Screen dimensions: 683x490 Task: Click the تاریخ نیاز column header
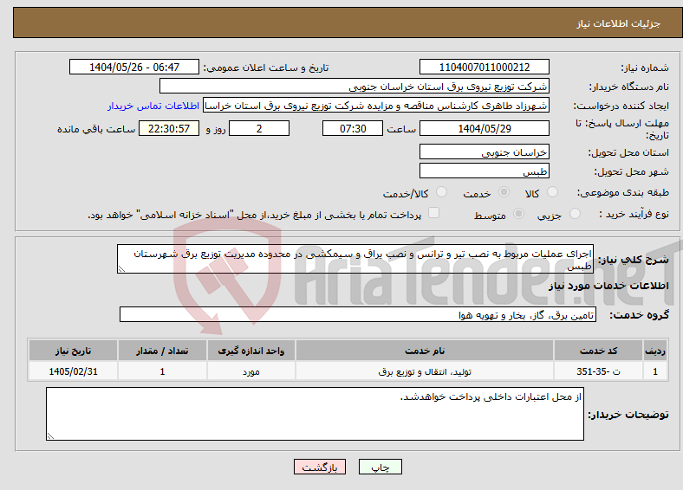(x=73, y=351)
